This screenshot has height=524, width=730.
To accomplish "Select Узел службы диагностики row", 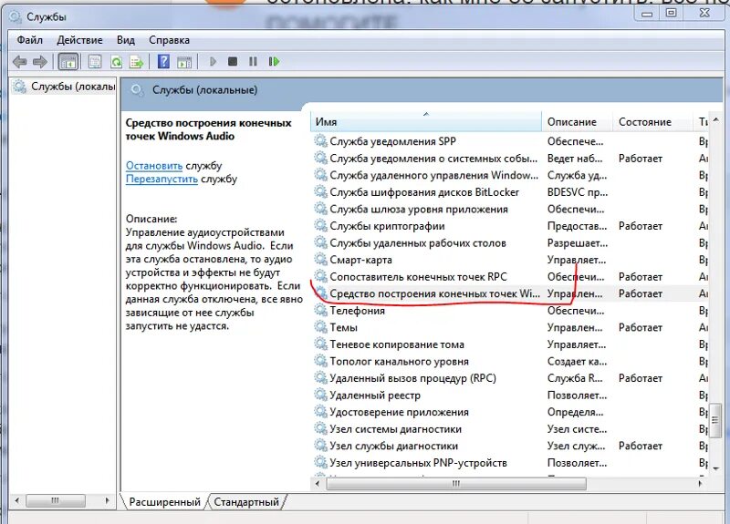I will (x=509, y=446).
